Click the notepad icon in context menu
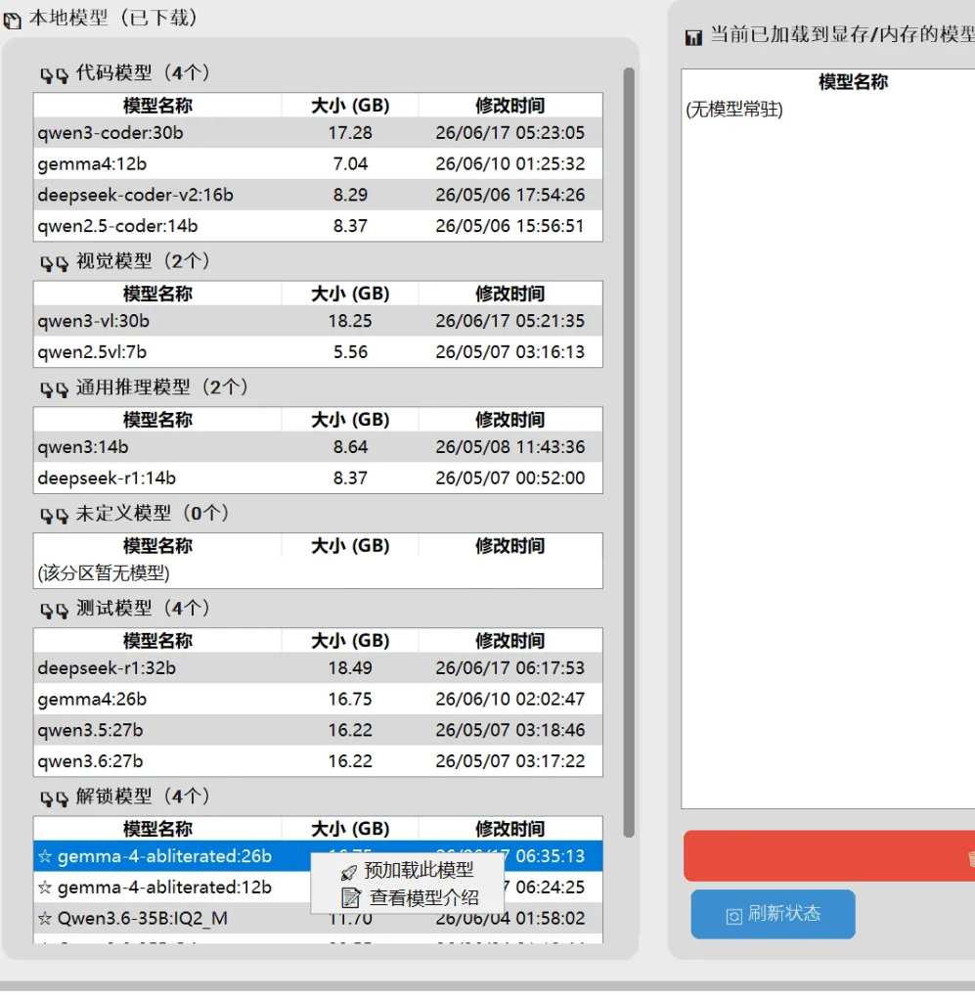 (350, 898)
